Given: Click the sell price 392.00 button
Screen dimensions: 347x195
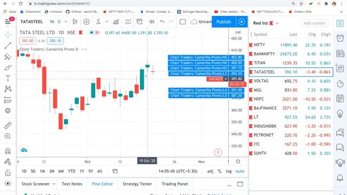Looking at the screenshot, I should click(x=28, y=41).
